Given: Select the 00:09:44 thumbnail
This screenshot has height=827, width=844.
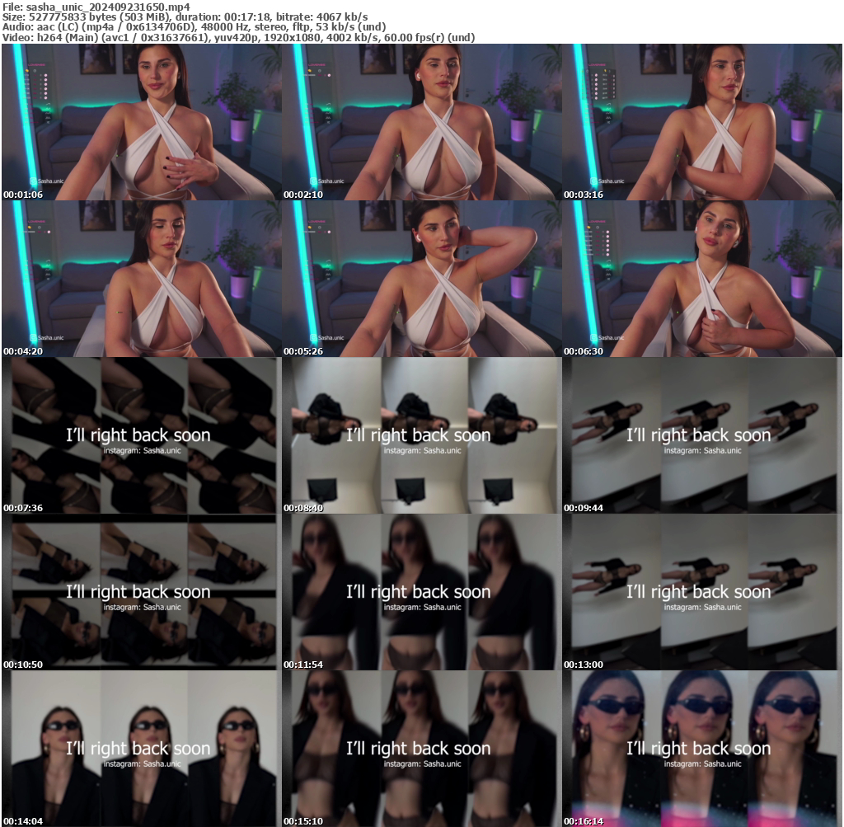Looking at the screenshot, I should pos(701,435).
